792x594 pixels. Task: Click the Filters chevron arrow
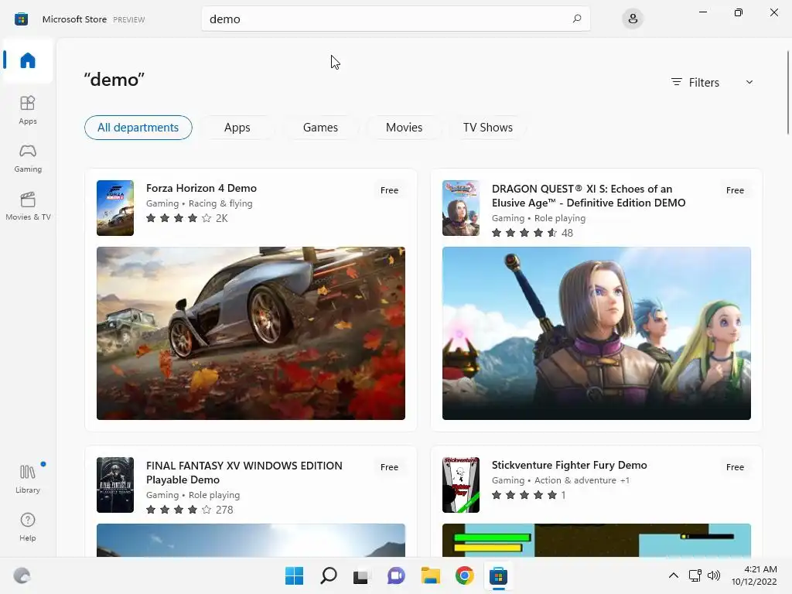(x=749, y=82)
